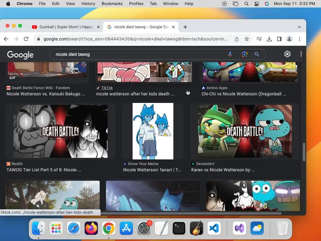Click the Google logo
This screenshot has height=241, width=321.
coord(20,55)
